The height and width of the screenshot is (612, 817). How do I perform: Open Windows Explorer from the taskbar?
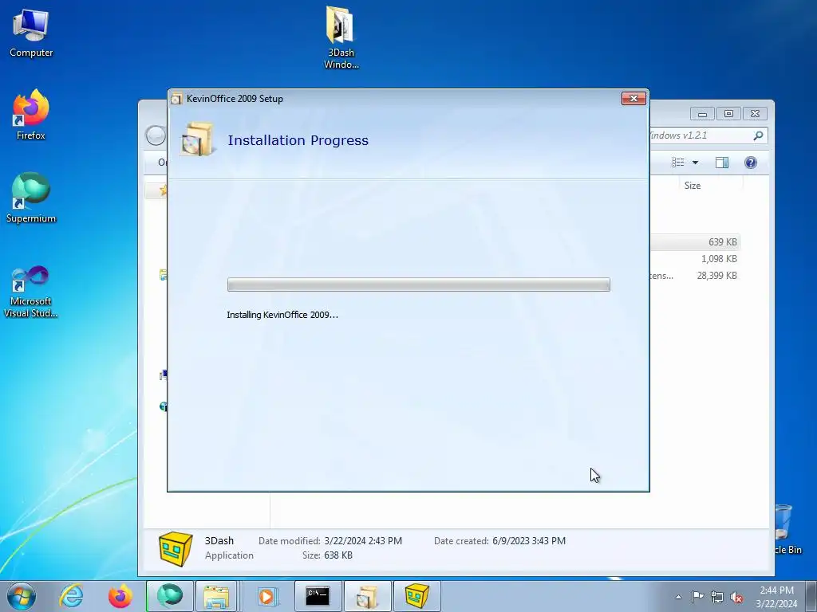(x=217, y=596)
